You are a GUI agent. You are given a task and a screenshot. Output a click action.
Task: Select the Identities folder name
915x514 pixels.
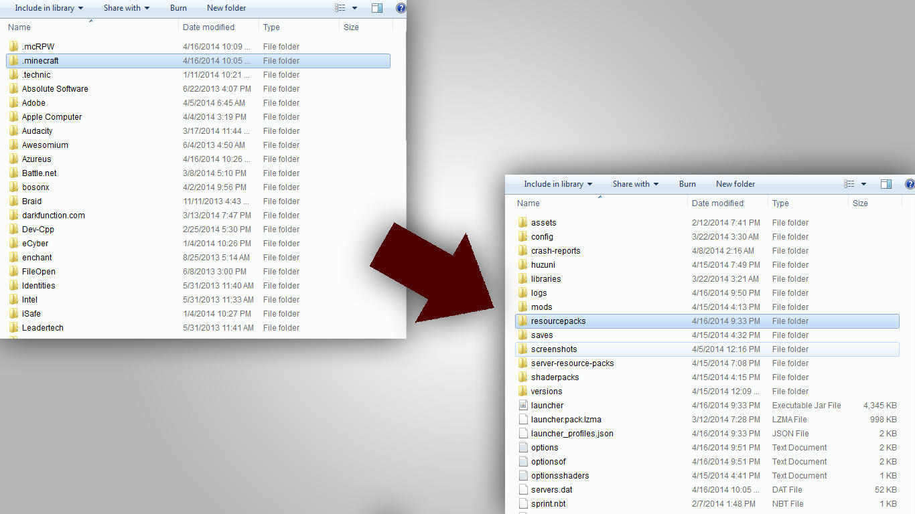pos(38,285)
